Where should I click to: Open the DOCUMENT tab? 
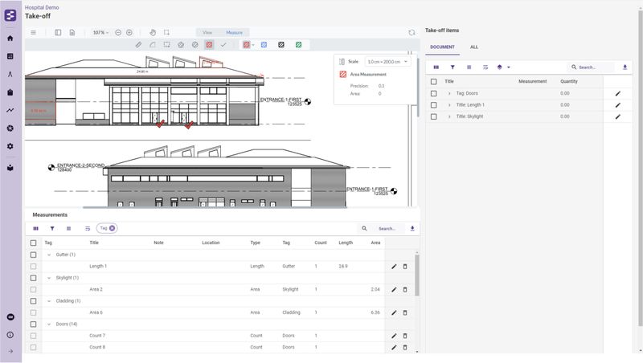pyautogui.click(x=442, y=47)
